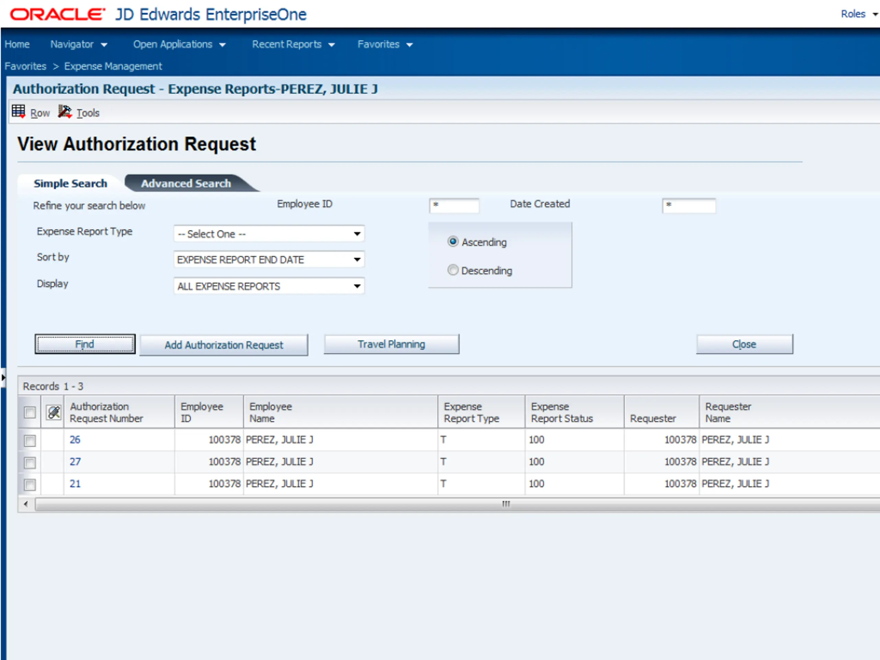The height and width of the screenshot is (660, 880).
Task: Open the Sort by dropdown
Action: (x=269, y=260)
